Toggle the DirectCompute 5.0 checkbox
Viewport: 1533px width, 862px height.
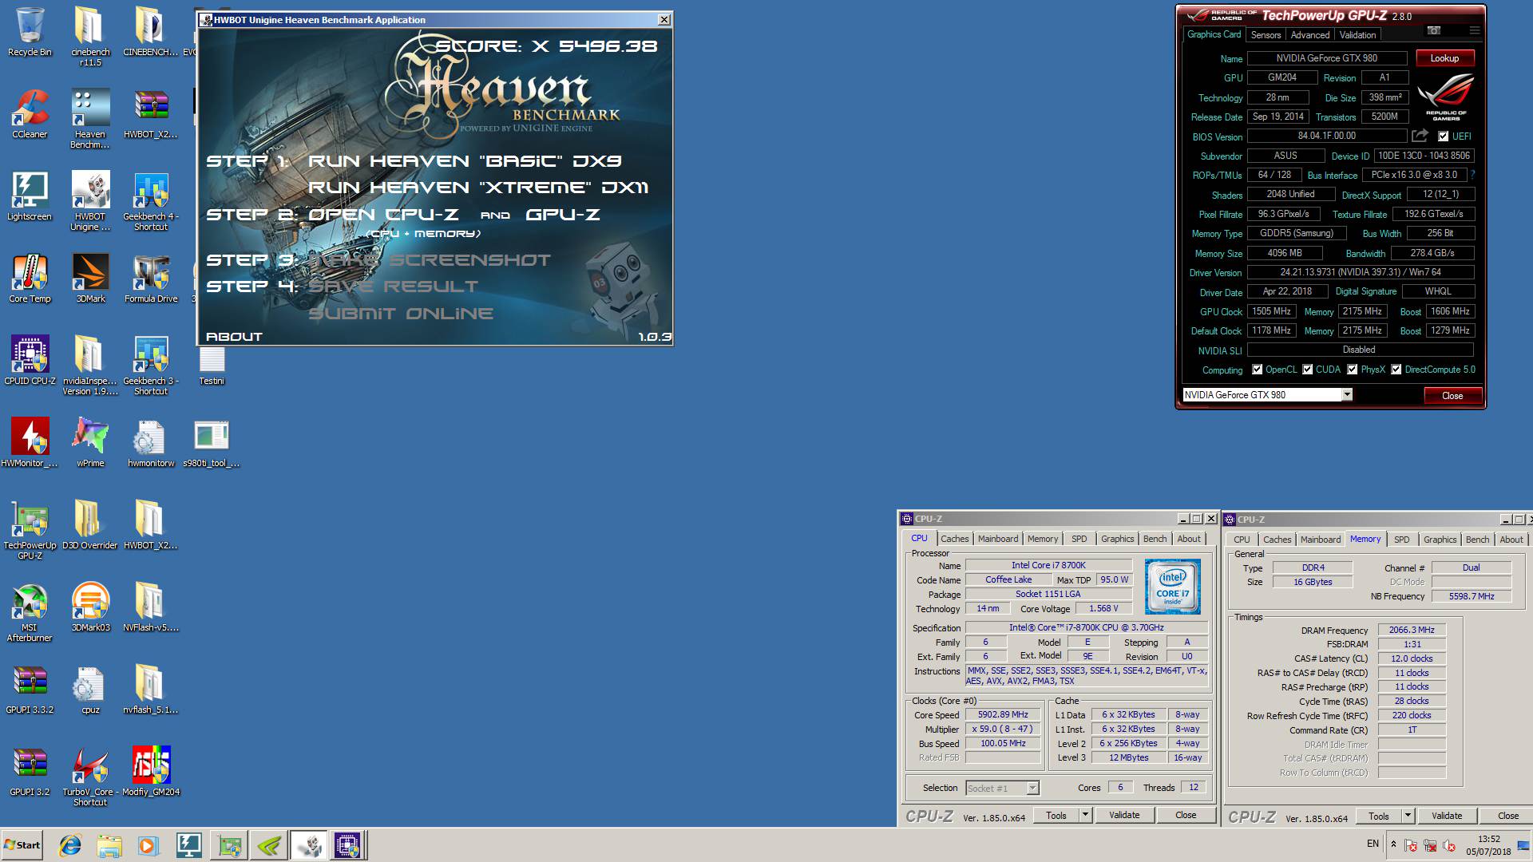[x=1396, y=370]
